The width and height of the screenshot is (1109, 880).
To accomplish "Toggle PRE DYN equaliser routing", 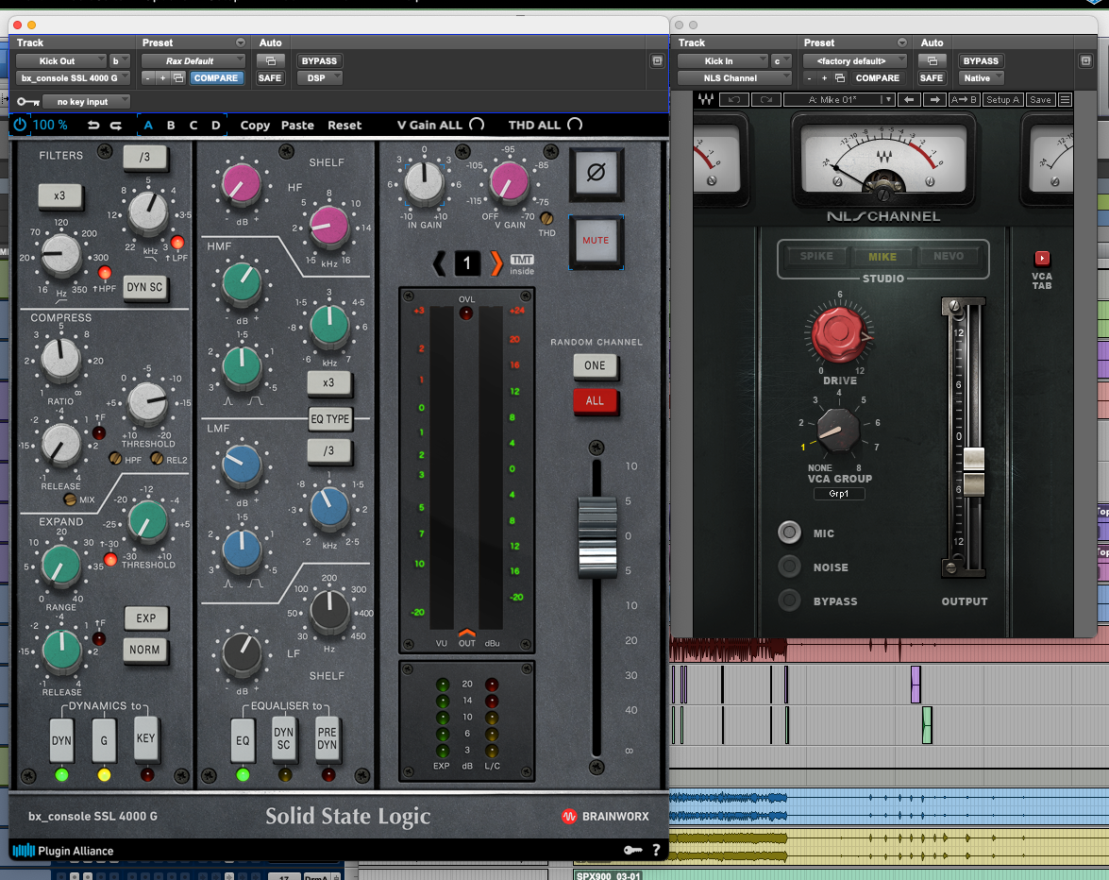I will pyautogui.click(x=327, y=738).
